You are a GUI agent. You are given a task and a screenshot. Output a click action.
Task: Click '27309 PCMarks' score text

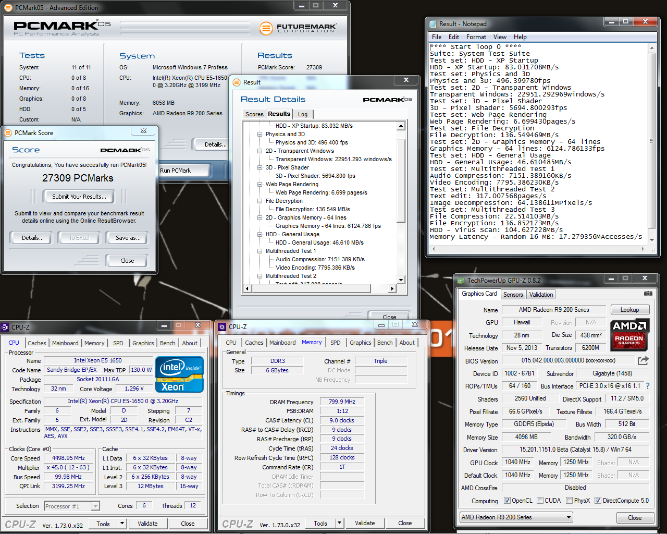click(x=78, y=178)
